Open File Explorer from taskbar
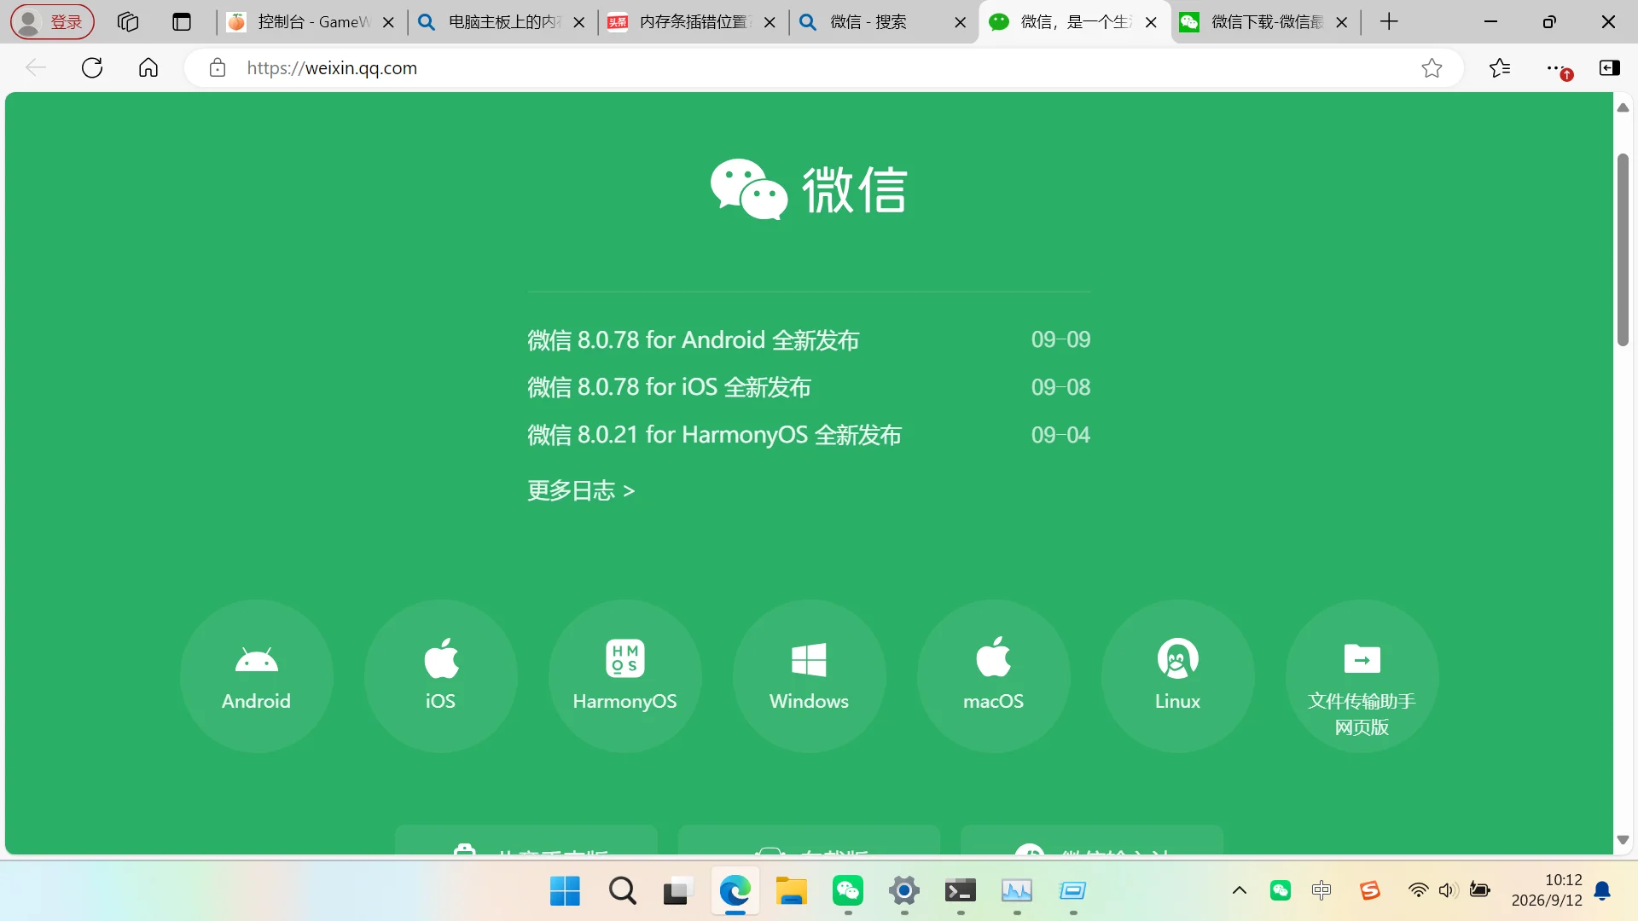The image size is (1638, 921). click(791, 891)
